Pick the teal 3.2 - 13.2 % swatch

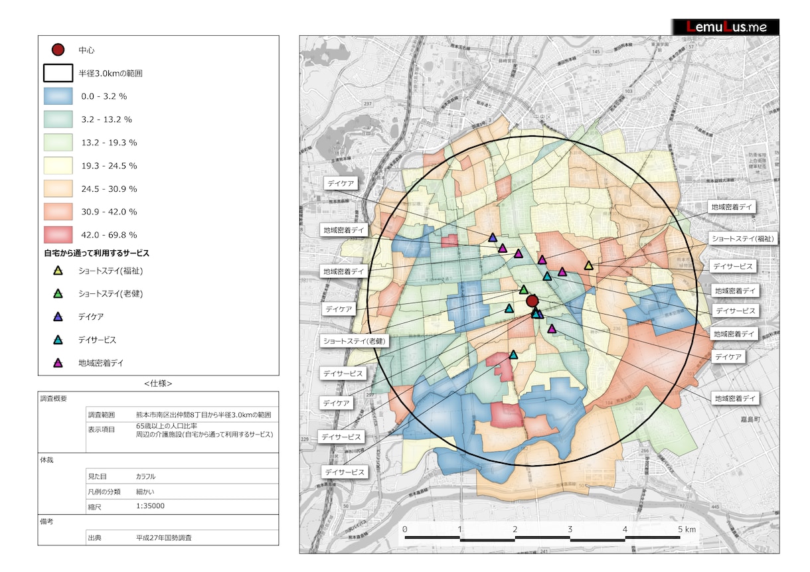(58, 119)
